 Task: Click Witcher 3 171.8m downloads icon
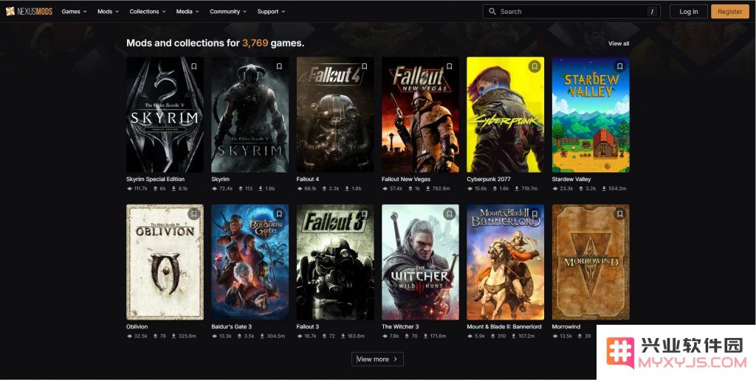click(426, 337)
